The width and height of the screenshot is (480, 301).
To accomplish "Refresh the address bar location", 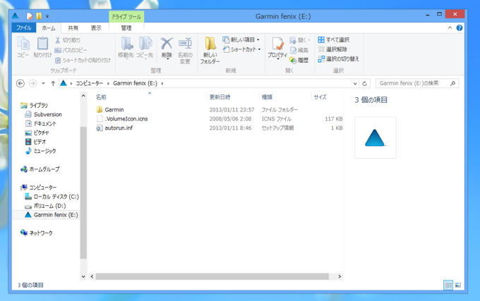I will pyautogui.click(x=365, y=83).
